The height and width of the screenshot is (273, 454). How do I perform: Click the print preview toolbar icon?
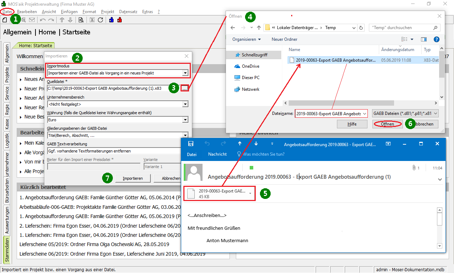(81, 20)
